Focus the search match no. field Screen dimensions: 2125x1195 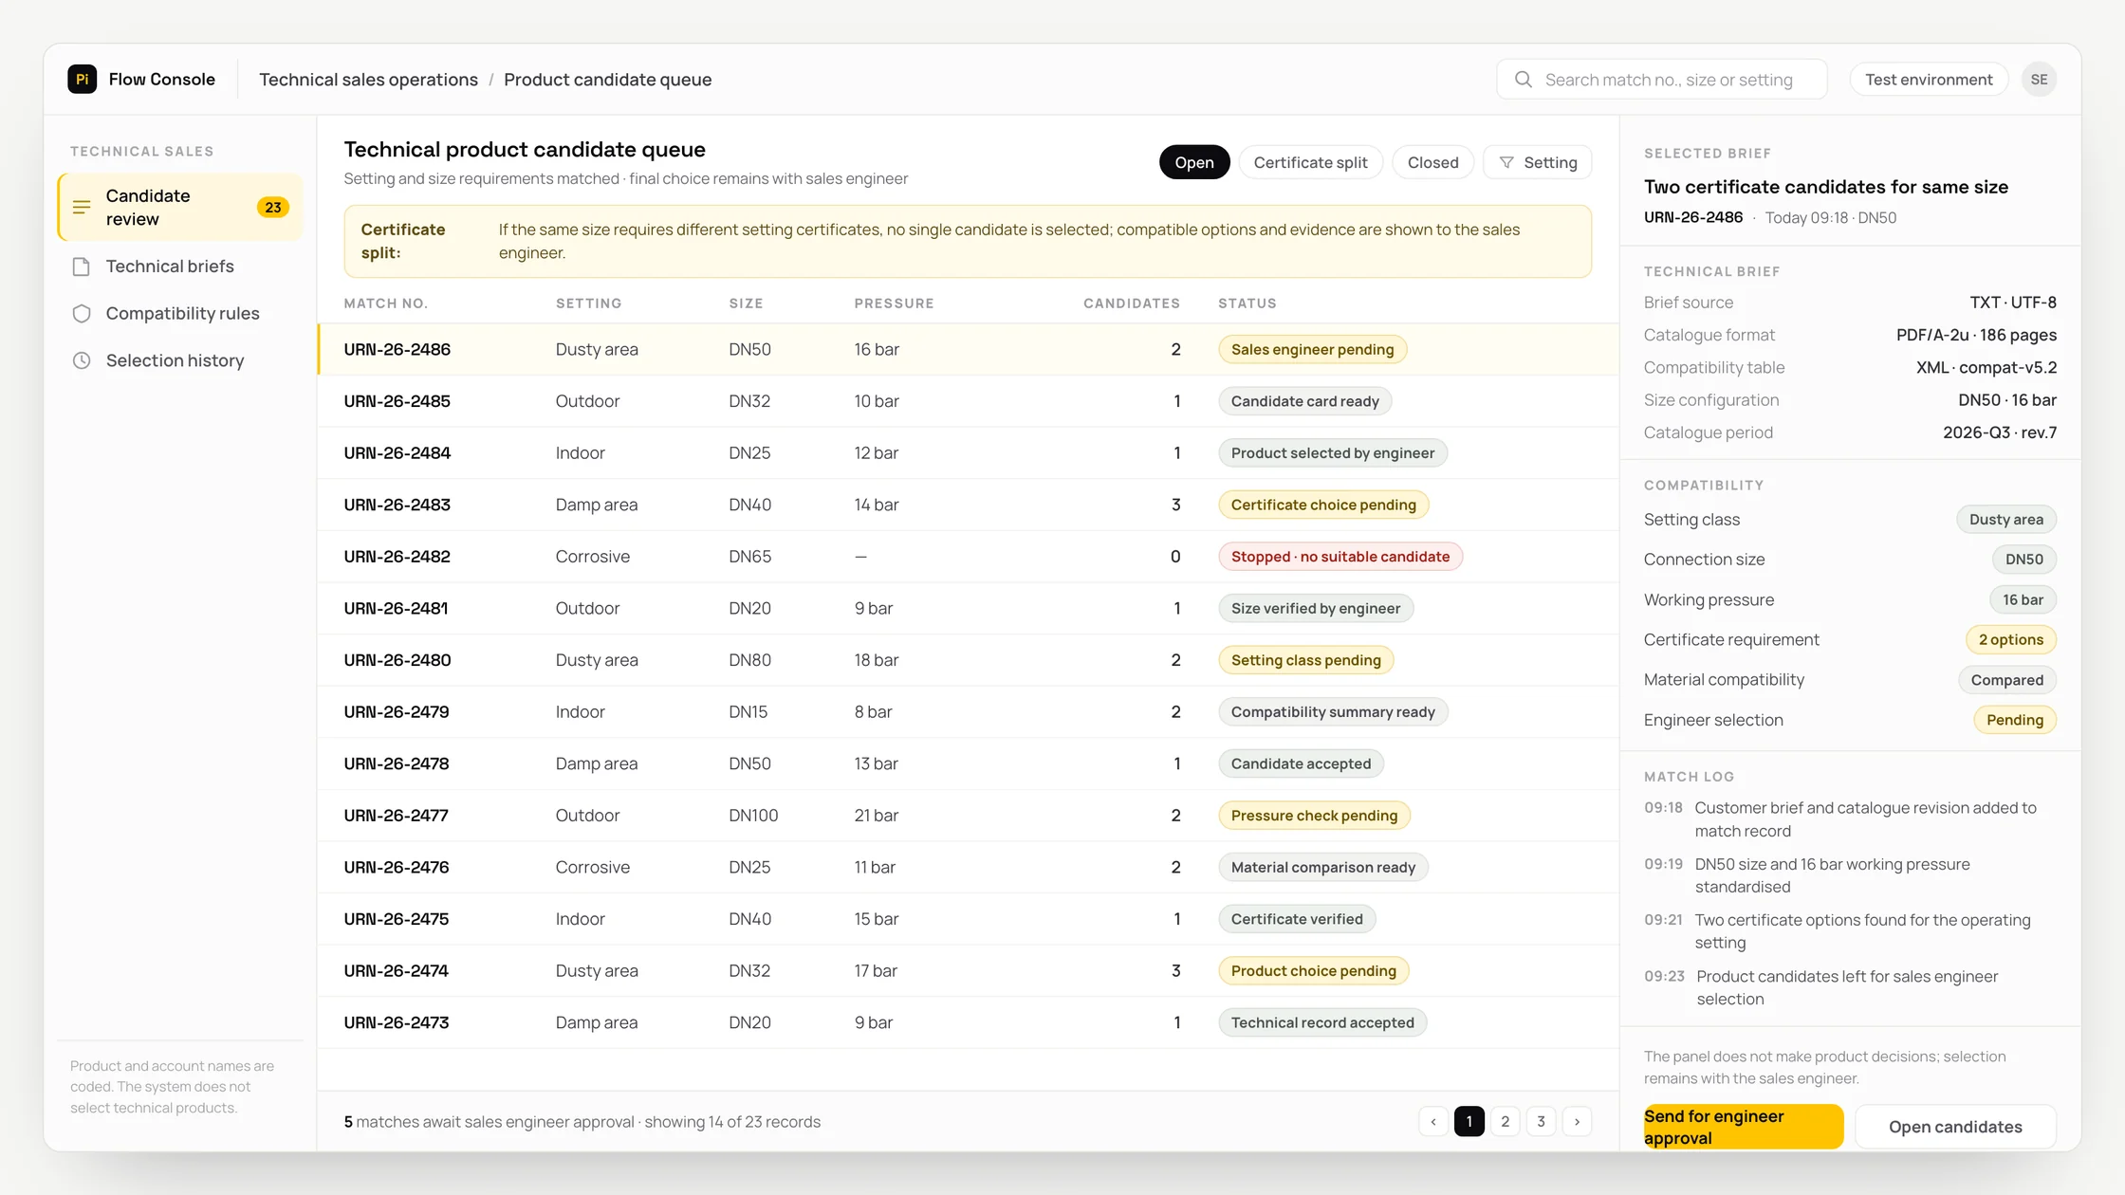pyautogui.click(x=1662, y=80)
